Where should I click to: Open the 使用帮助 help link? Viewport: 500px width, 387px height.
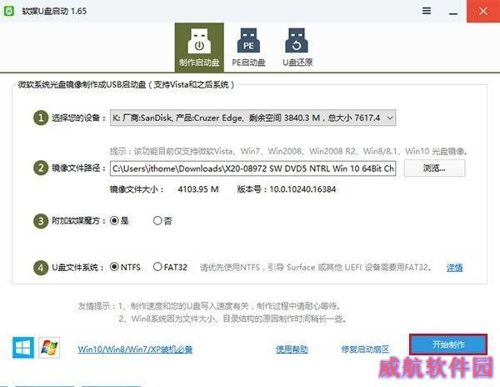pyautogui.click(x=292, y=349)
